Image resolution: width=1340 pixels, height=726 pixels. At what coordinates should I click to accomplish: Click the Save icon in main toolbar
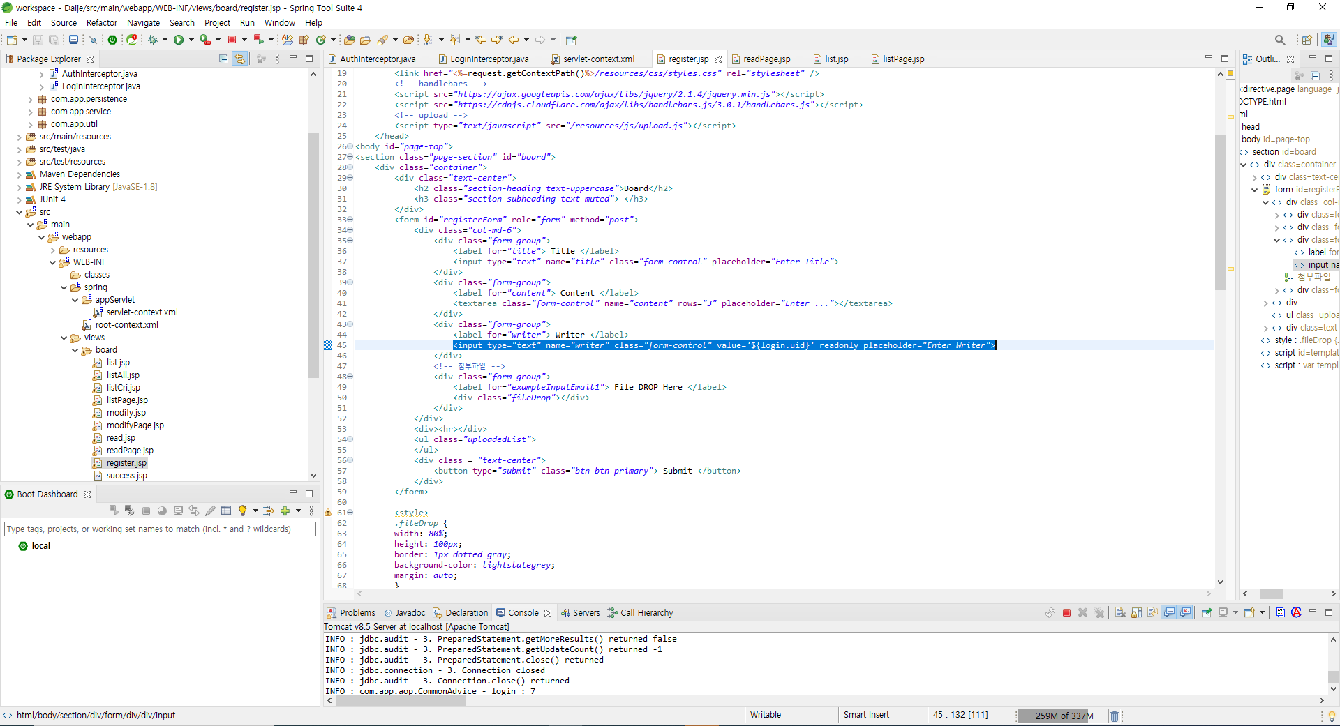[x=38, y=40]
